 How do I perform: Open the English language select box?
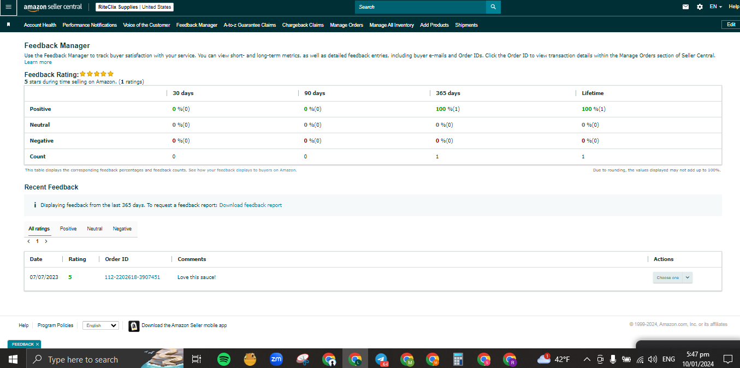[x=100, y=325]
